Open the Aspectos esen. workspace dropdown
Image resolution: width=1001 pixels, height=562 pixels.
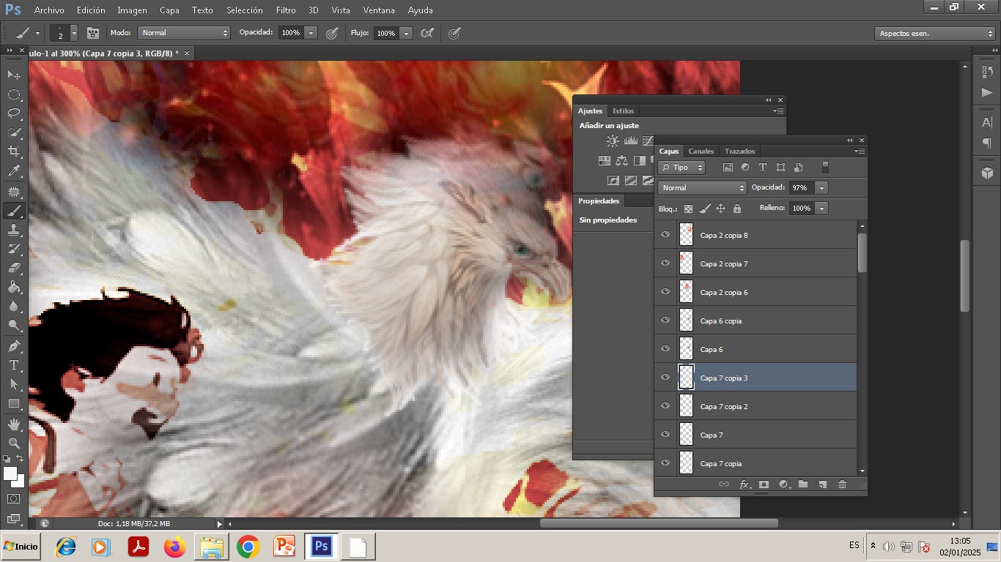point(934,34)
